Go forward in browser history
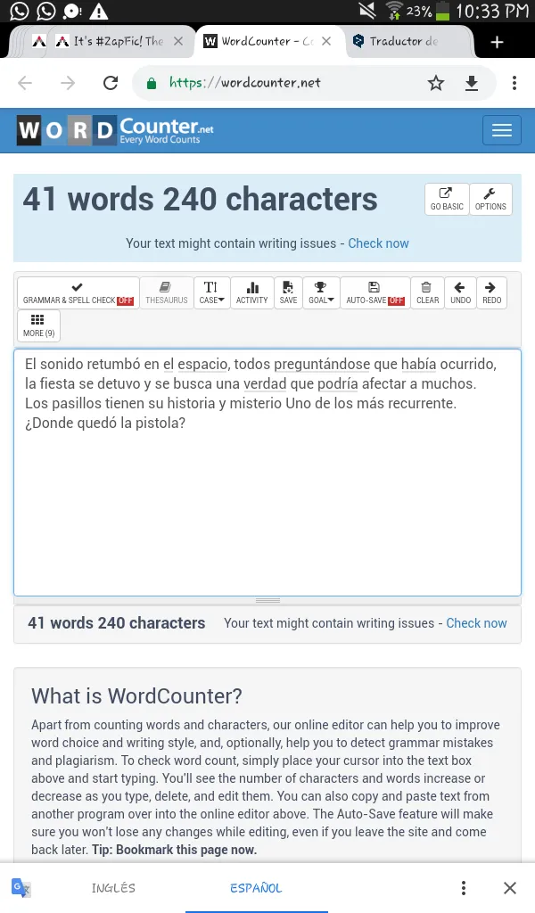535x913 pixels. pos(68,83)
